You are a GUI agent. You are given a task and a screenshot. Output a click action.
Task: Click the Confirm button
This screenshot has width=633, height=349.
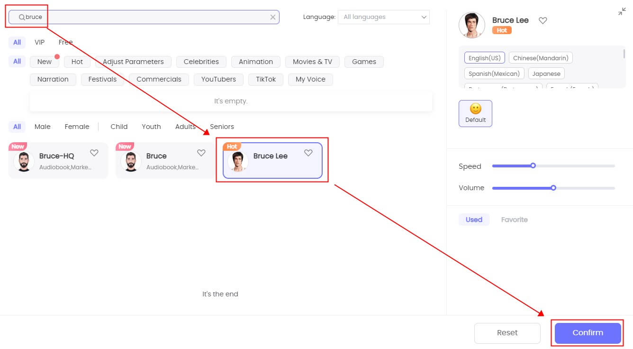(x=588, y=333)
